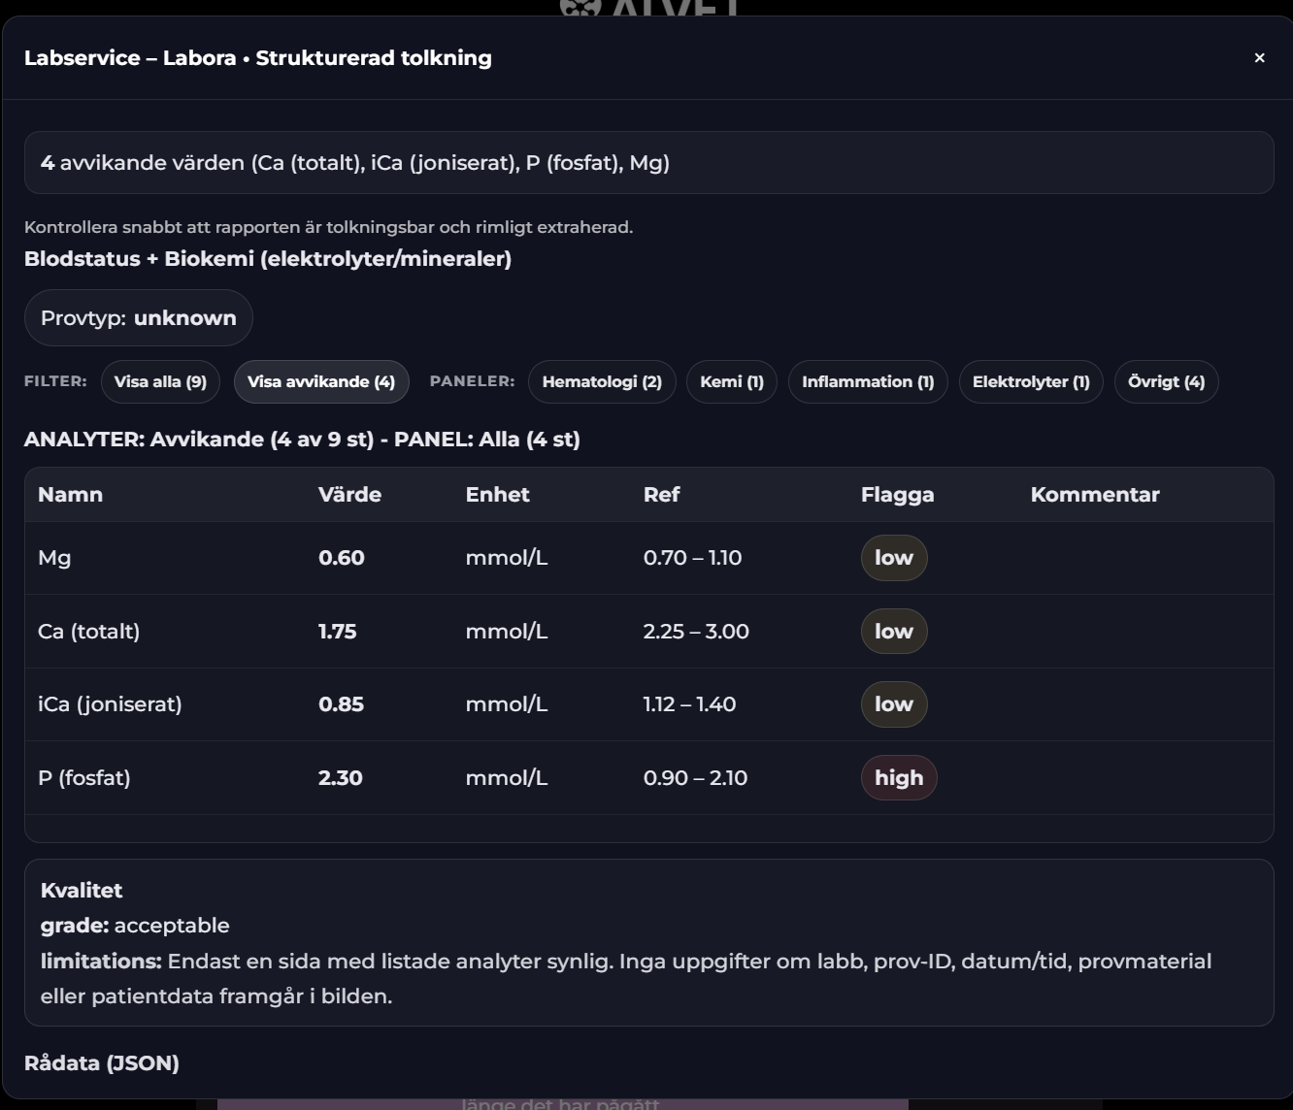Click the Namn column header

click(70, 495)
